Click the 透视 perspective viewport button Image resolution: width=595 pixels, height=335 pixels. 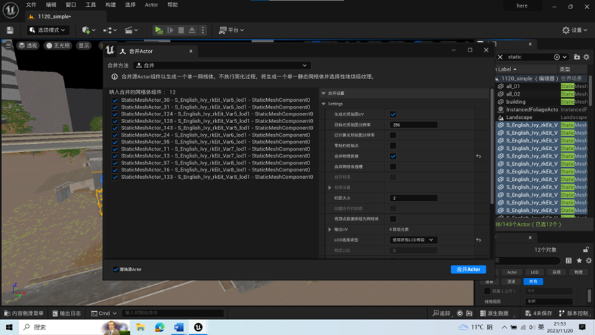[28, 45]
